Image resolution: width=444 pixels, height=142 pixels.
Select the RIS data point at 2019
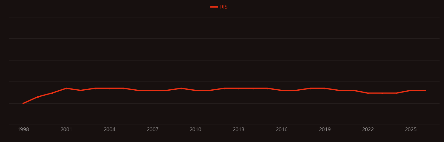pos(325,88)
